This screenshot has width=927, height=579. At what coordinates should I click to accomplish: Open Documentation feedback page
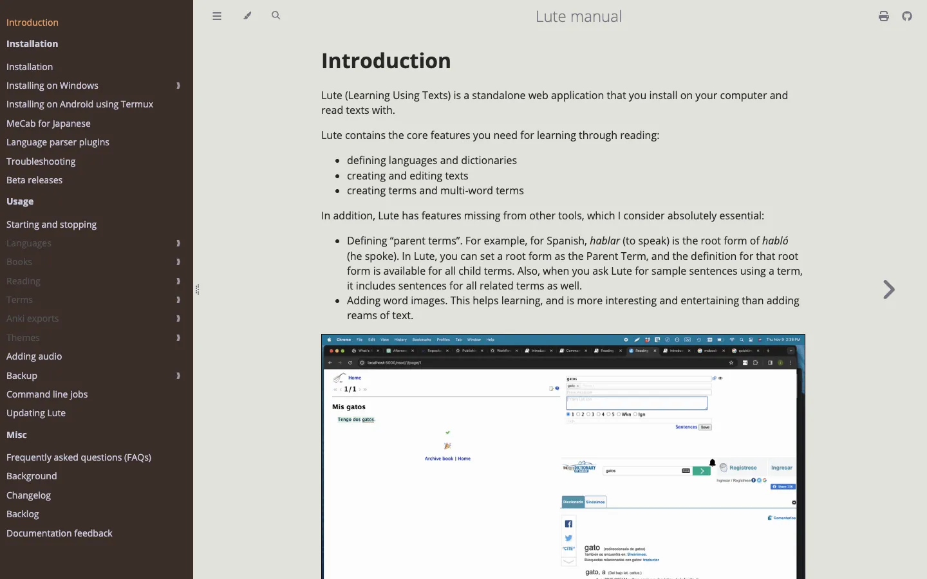(59, 533)
